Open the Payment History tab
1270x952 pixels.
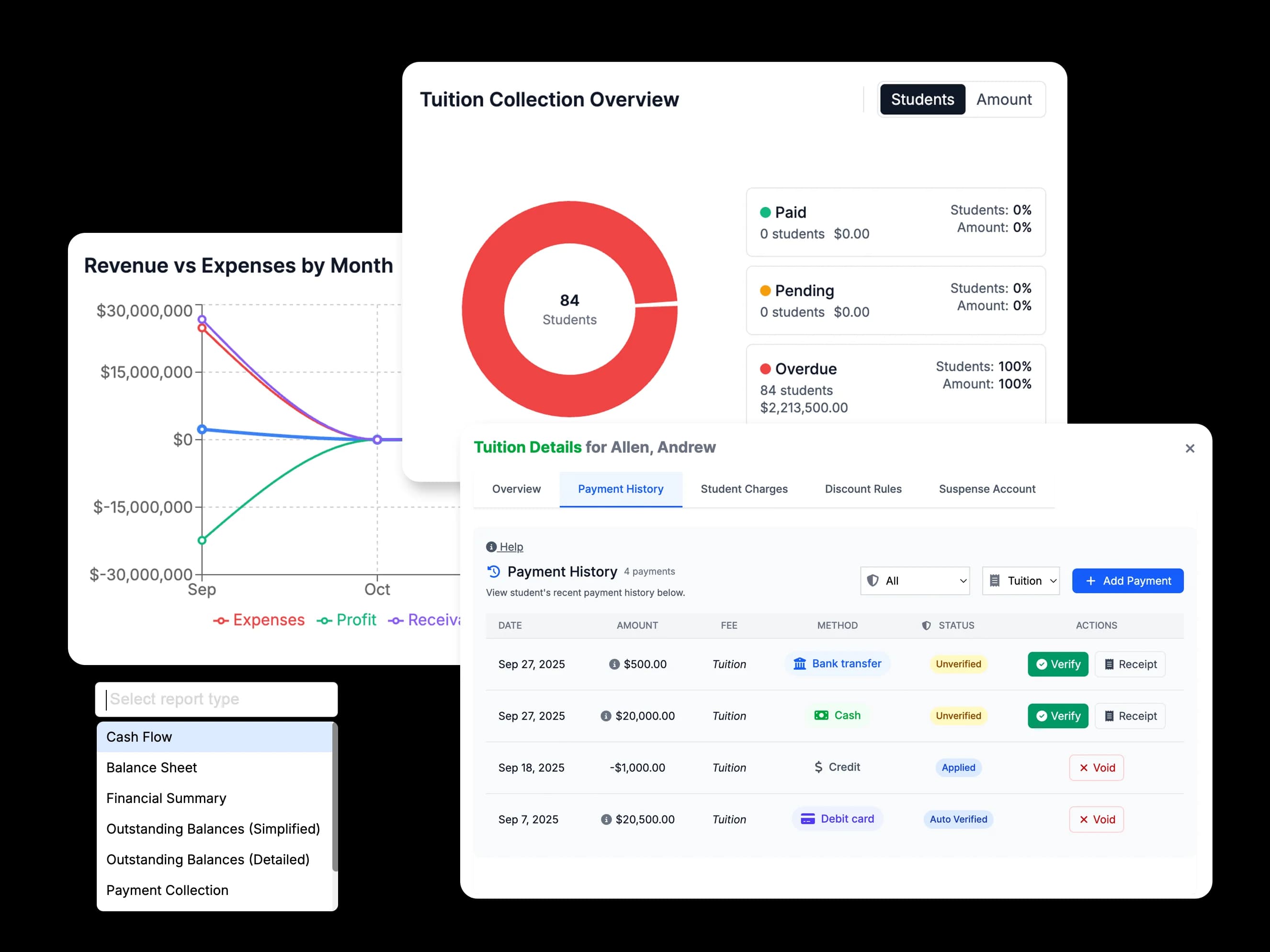621,489
